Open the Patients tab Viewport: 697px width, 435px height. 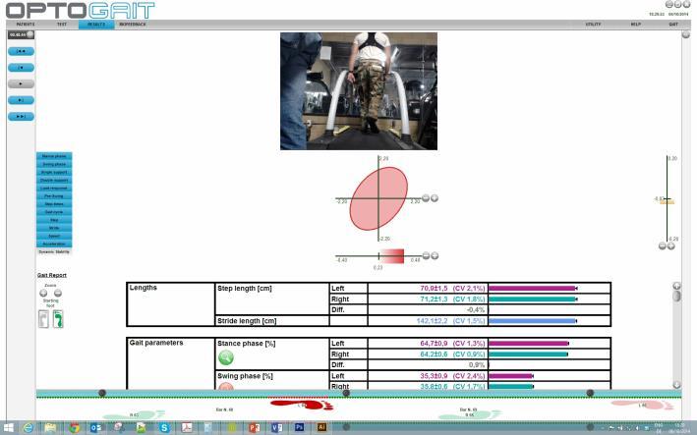pyautogui.click(x=26, y=24)
